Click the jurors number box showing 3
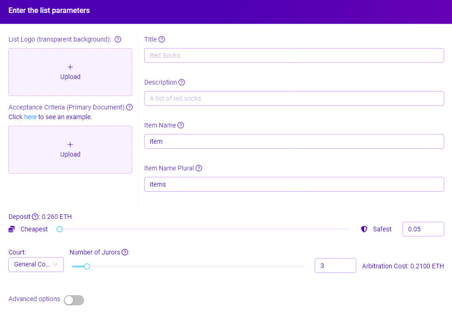 (336, 266)
